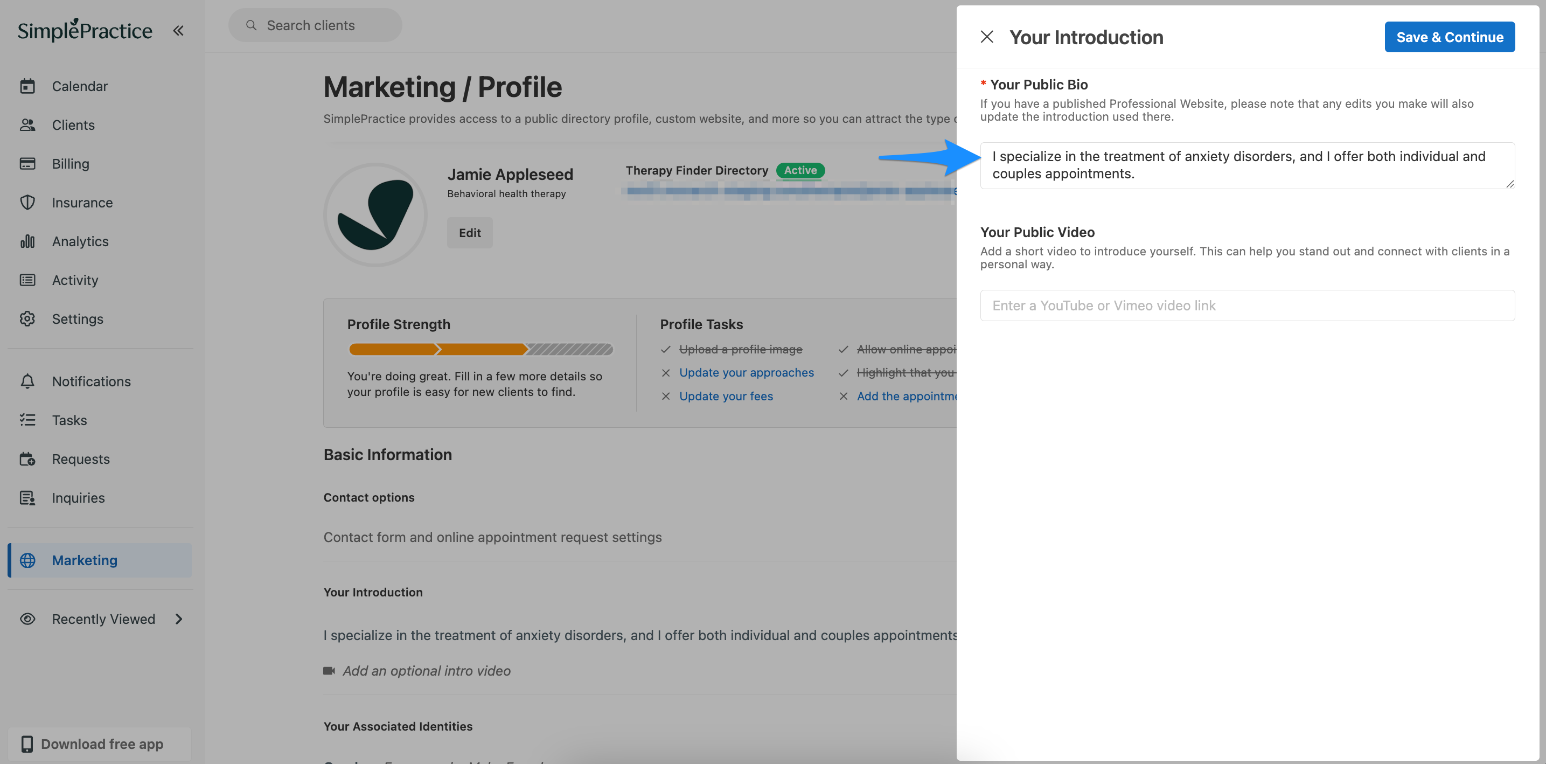Click the Allow online appointments completed task
The height and width of the screenshot is (764, 1546).
coord(906,349)
